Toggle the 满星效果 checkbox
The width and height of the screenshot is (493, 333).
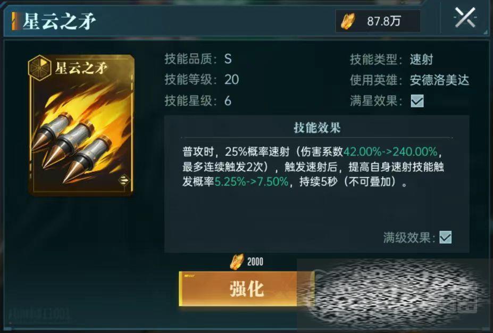click(417, 101)
